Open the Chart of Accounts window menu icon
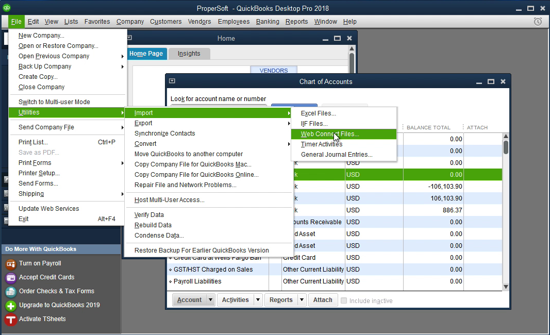 click(172, 81)
